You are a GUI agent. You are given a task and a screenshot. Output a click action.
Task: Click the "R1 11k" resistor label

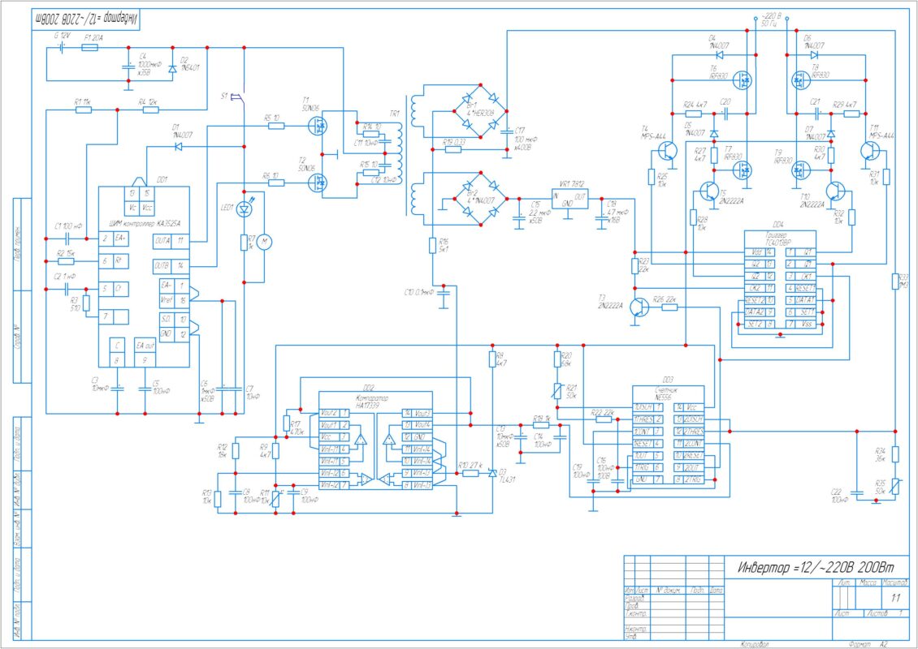pos(83,101)
